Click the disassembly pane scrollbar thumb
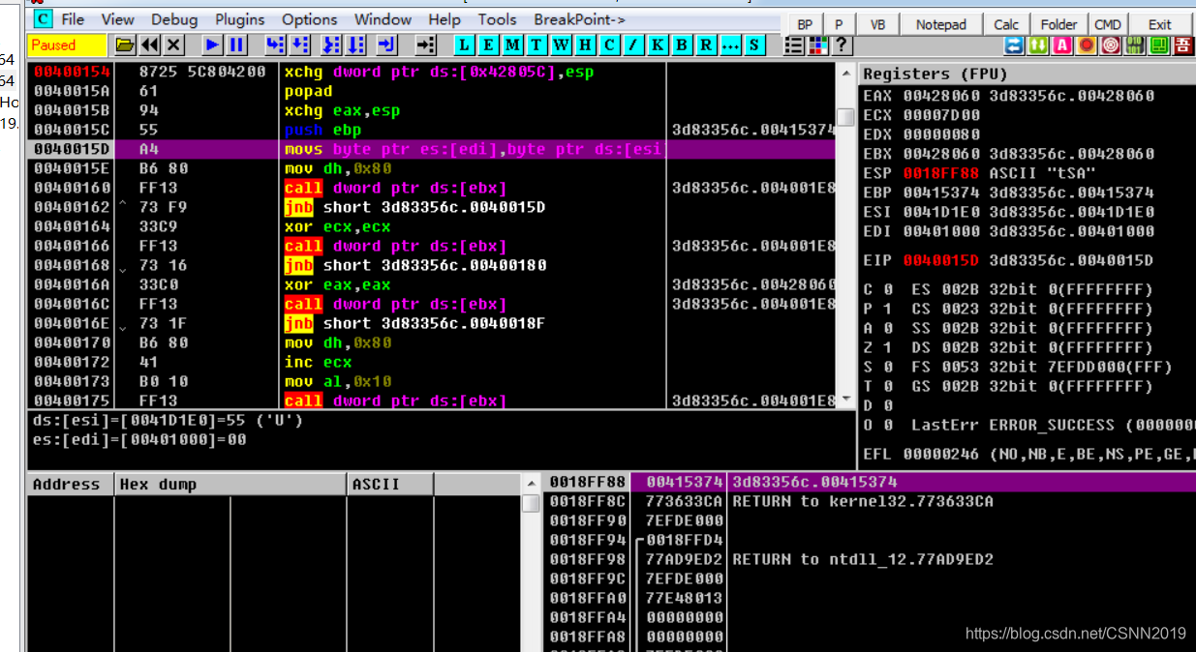Screen dimensions: 1196x652 click(x=845, y=117)
